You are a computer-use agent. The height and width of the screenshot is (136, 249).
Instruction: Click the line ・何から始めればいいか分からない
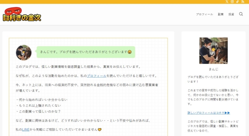42,100
